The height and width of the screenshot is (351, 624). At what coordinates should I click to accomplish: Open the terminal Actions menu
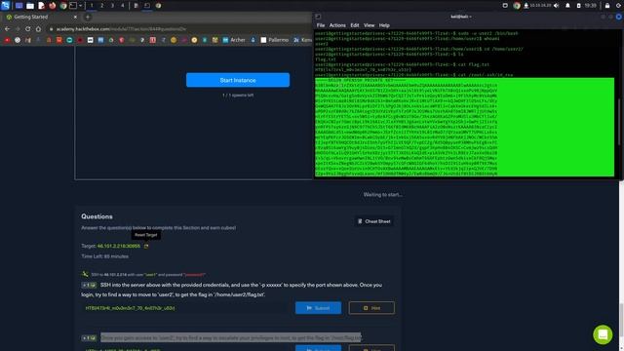point(337,25)
